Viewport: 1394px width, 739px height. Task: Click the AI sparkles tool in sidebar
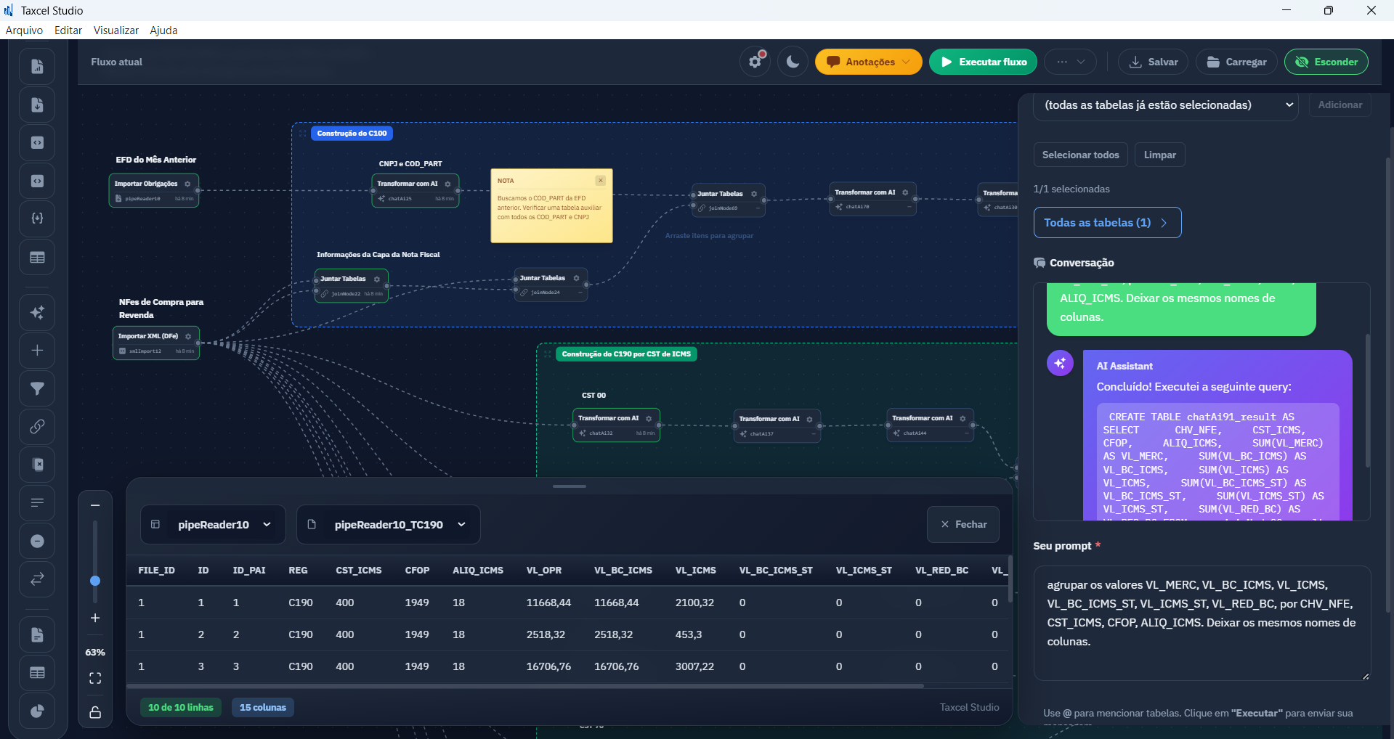(37, 313)
